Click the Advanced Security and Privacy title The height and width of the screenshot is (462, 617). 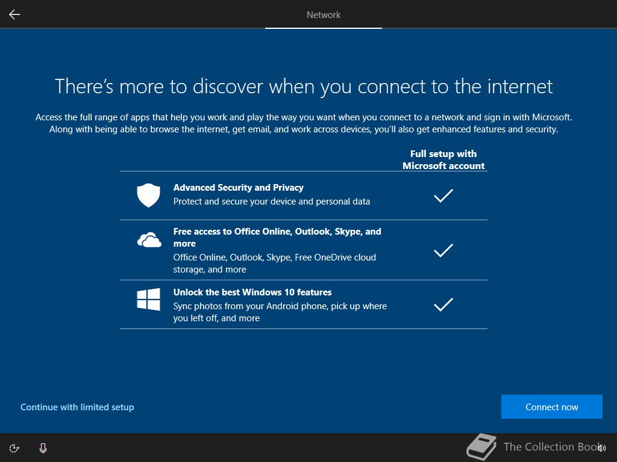(x=239, y=188)
